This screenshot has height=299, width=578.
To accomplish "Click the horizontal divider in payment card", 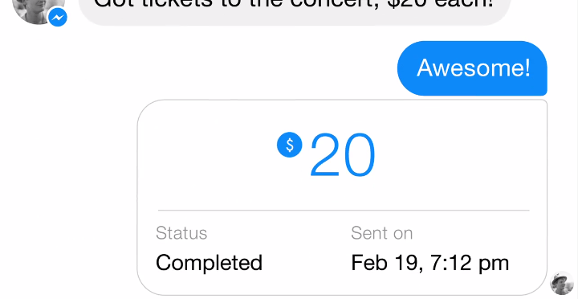I will pos(344,211).
